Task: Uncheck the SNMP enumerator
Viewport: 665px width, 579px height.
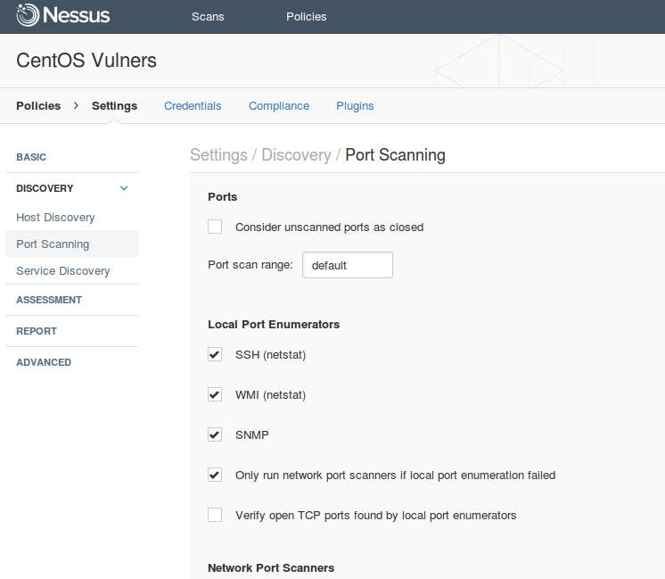Action: click(215, 434)
